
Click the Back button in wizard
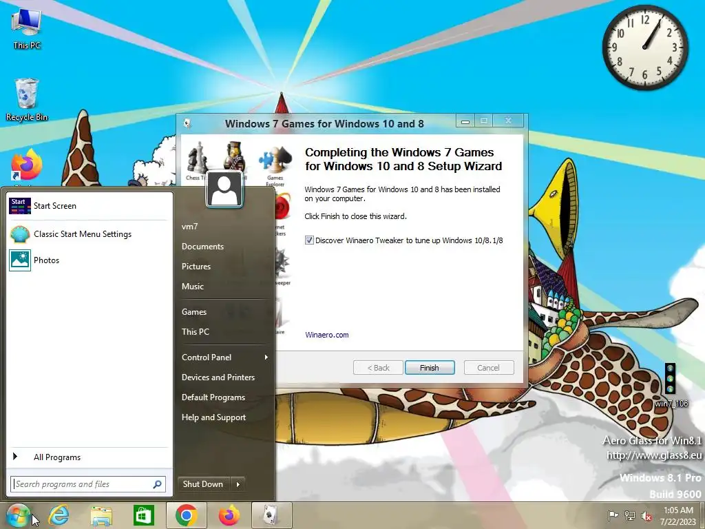(x=378, y=368)
